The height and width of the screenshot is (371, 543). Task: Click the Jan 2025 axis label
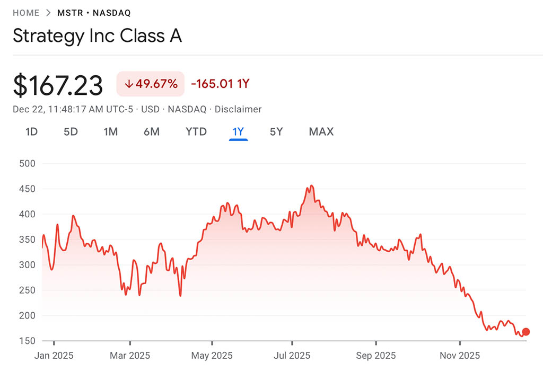coord(54,355)
